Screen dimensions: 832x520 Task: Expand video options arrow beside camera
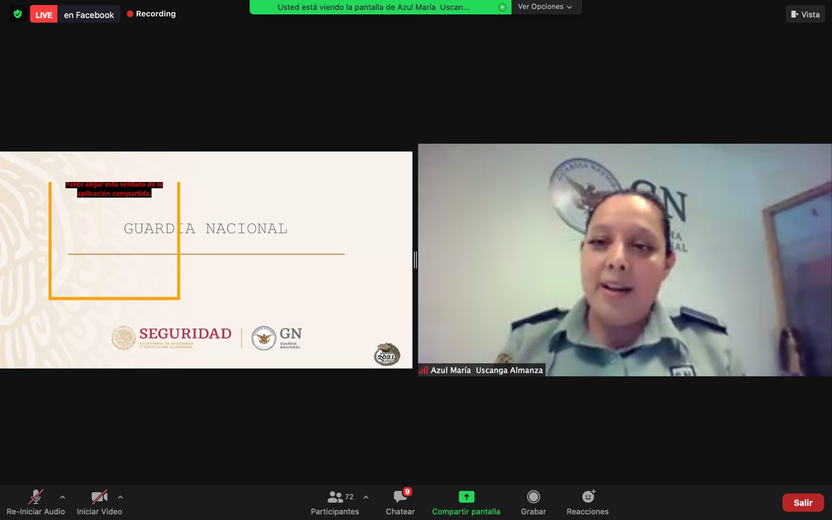120,497
